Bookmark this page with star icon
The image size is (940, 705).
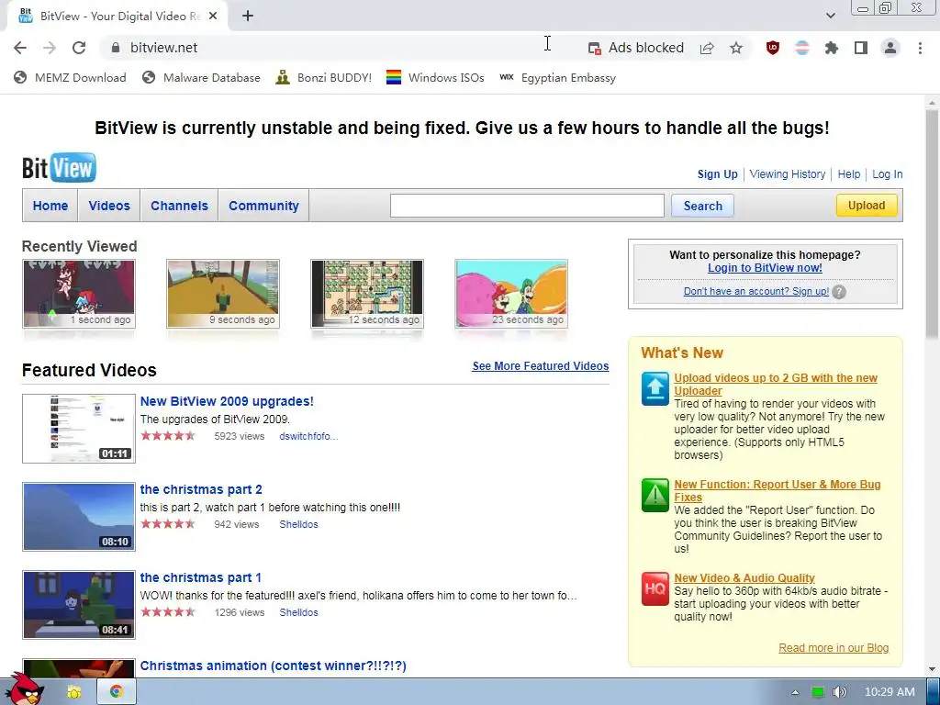[x=736, y=48]
